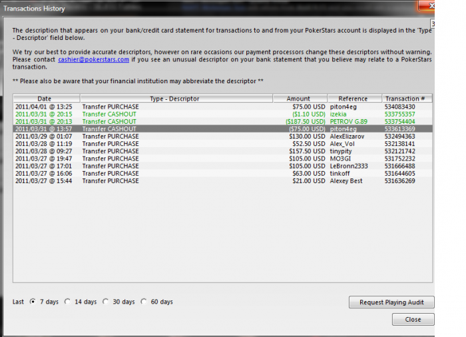Select the 2011/03/31 @ 20:15 cashout row
The image size is (466, 337).
tap(223, 114)
